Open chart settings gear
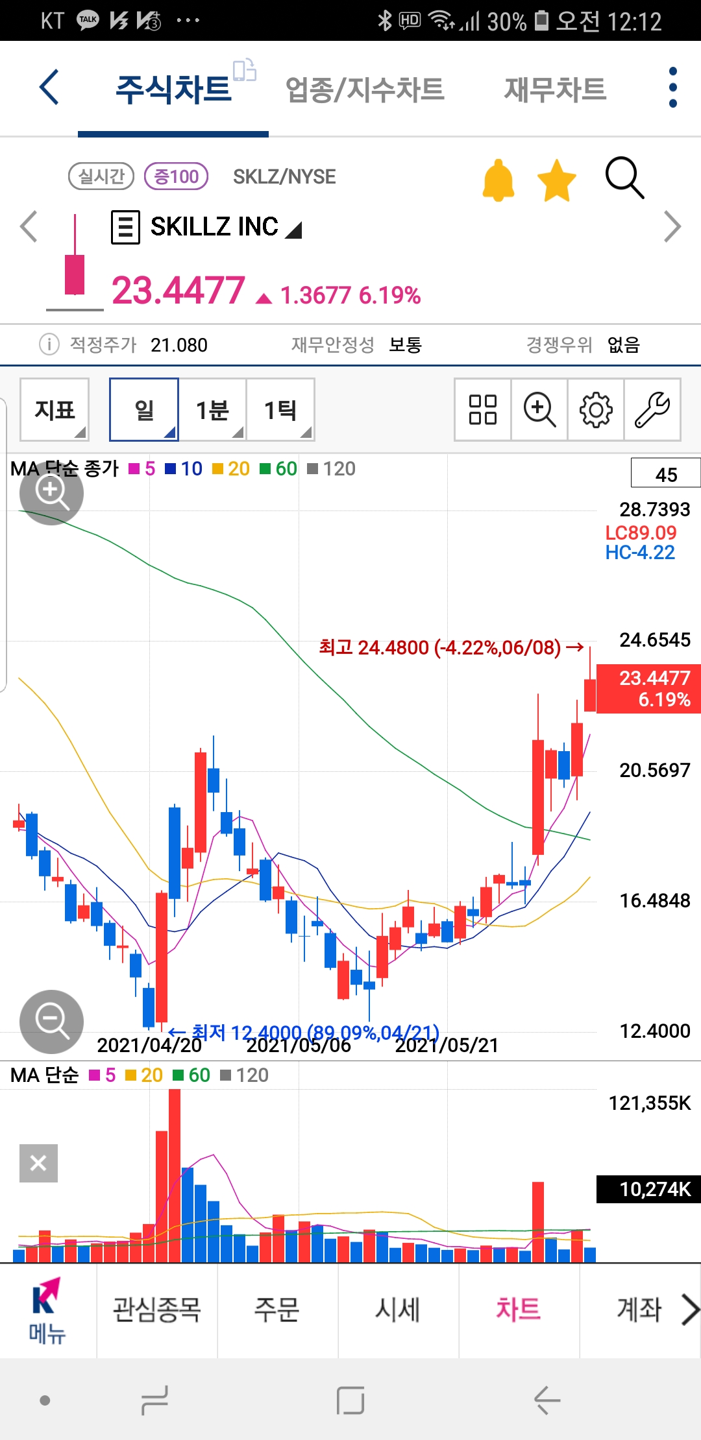 point(596,410)
